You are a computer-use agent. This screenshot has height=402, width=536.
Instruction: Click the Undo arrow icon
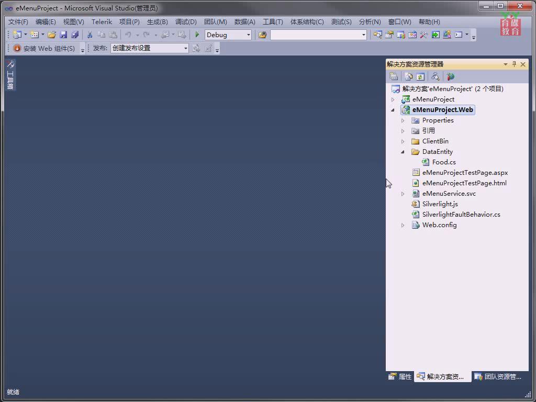tap(128, 35)
